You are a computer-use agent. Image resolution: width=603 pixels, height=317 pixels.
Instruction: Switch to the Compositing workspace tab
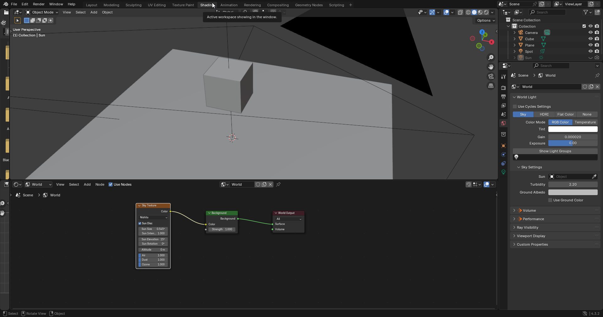[x=278, y=5]
